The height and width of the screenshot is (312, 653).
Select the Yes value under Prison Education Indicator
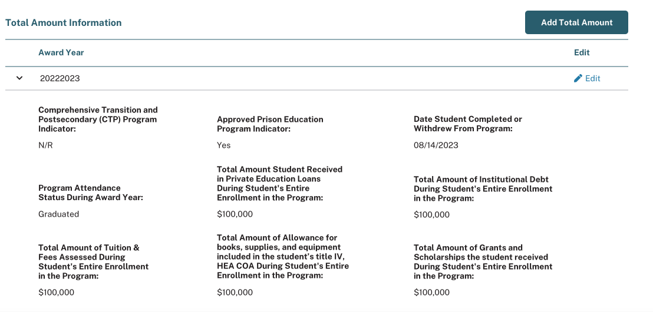click(x=224, y=145)
